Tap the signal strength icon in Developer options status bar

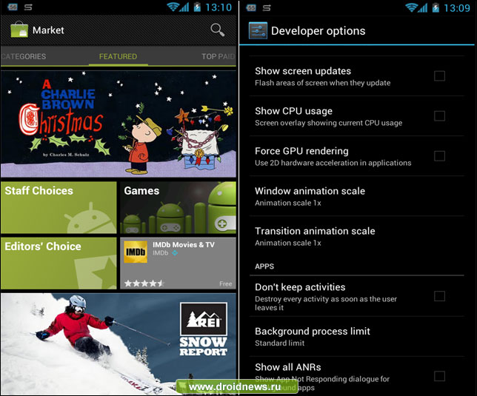tap(422, 7)
